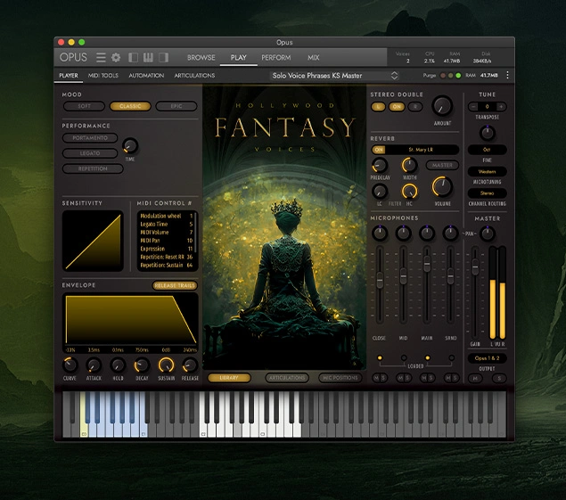
Task: Enable Portamento performance mode
Action: click(x=90, y=138)
